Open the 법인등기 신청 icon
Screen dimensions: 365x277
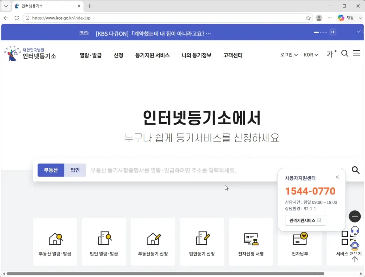point(203,238)
